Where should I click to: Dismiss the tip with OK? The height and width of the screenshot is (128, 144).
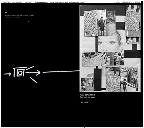click(29, 22)
